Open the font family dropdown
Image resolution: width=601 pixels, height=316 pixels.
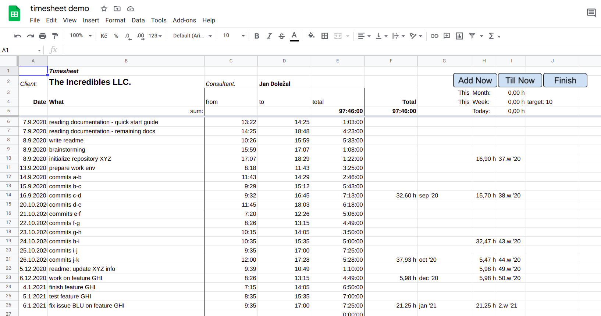click(x=192, y=36)
